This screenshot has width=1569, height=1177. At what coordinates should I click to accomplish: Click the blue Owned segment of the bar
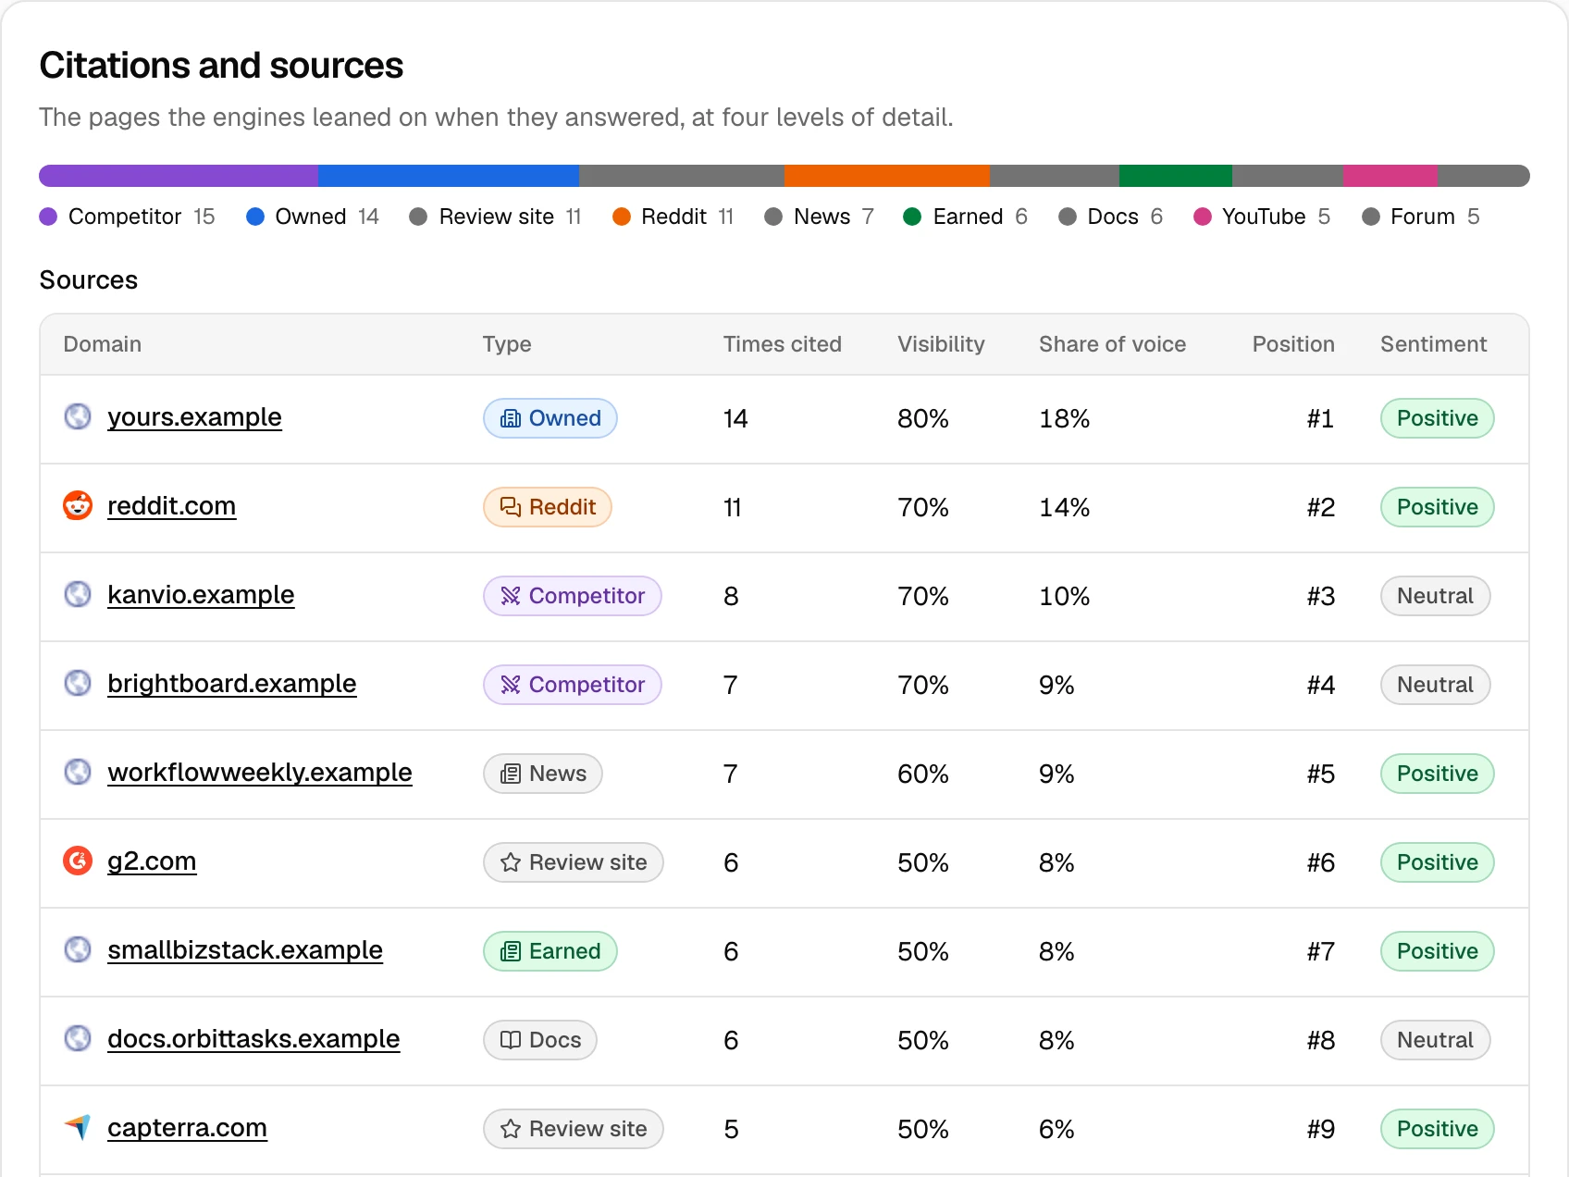[449, 176]
